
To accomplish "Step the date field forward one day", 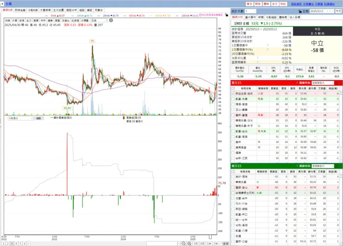I will (330, 11).
